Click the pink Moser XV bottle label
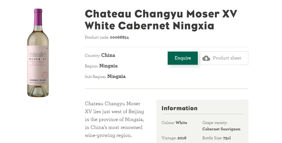The width and height of the screenshot is (282, 143). (38, 65)
